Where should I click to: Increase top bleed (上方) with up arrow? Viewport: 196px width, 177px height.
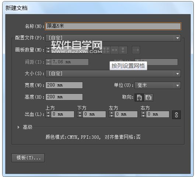[48, 113]
